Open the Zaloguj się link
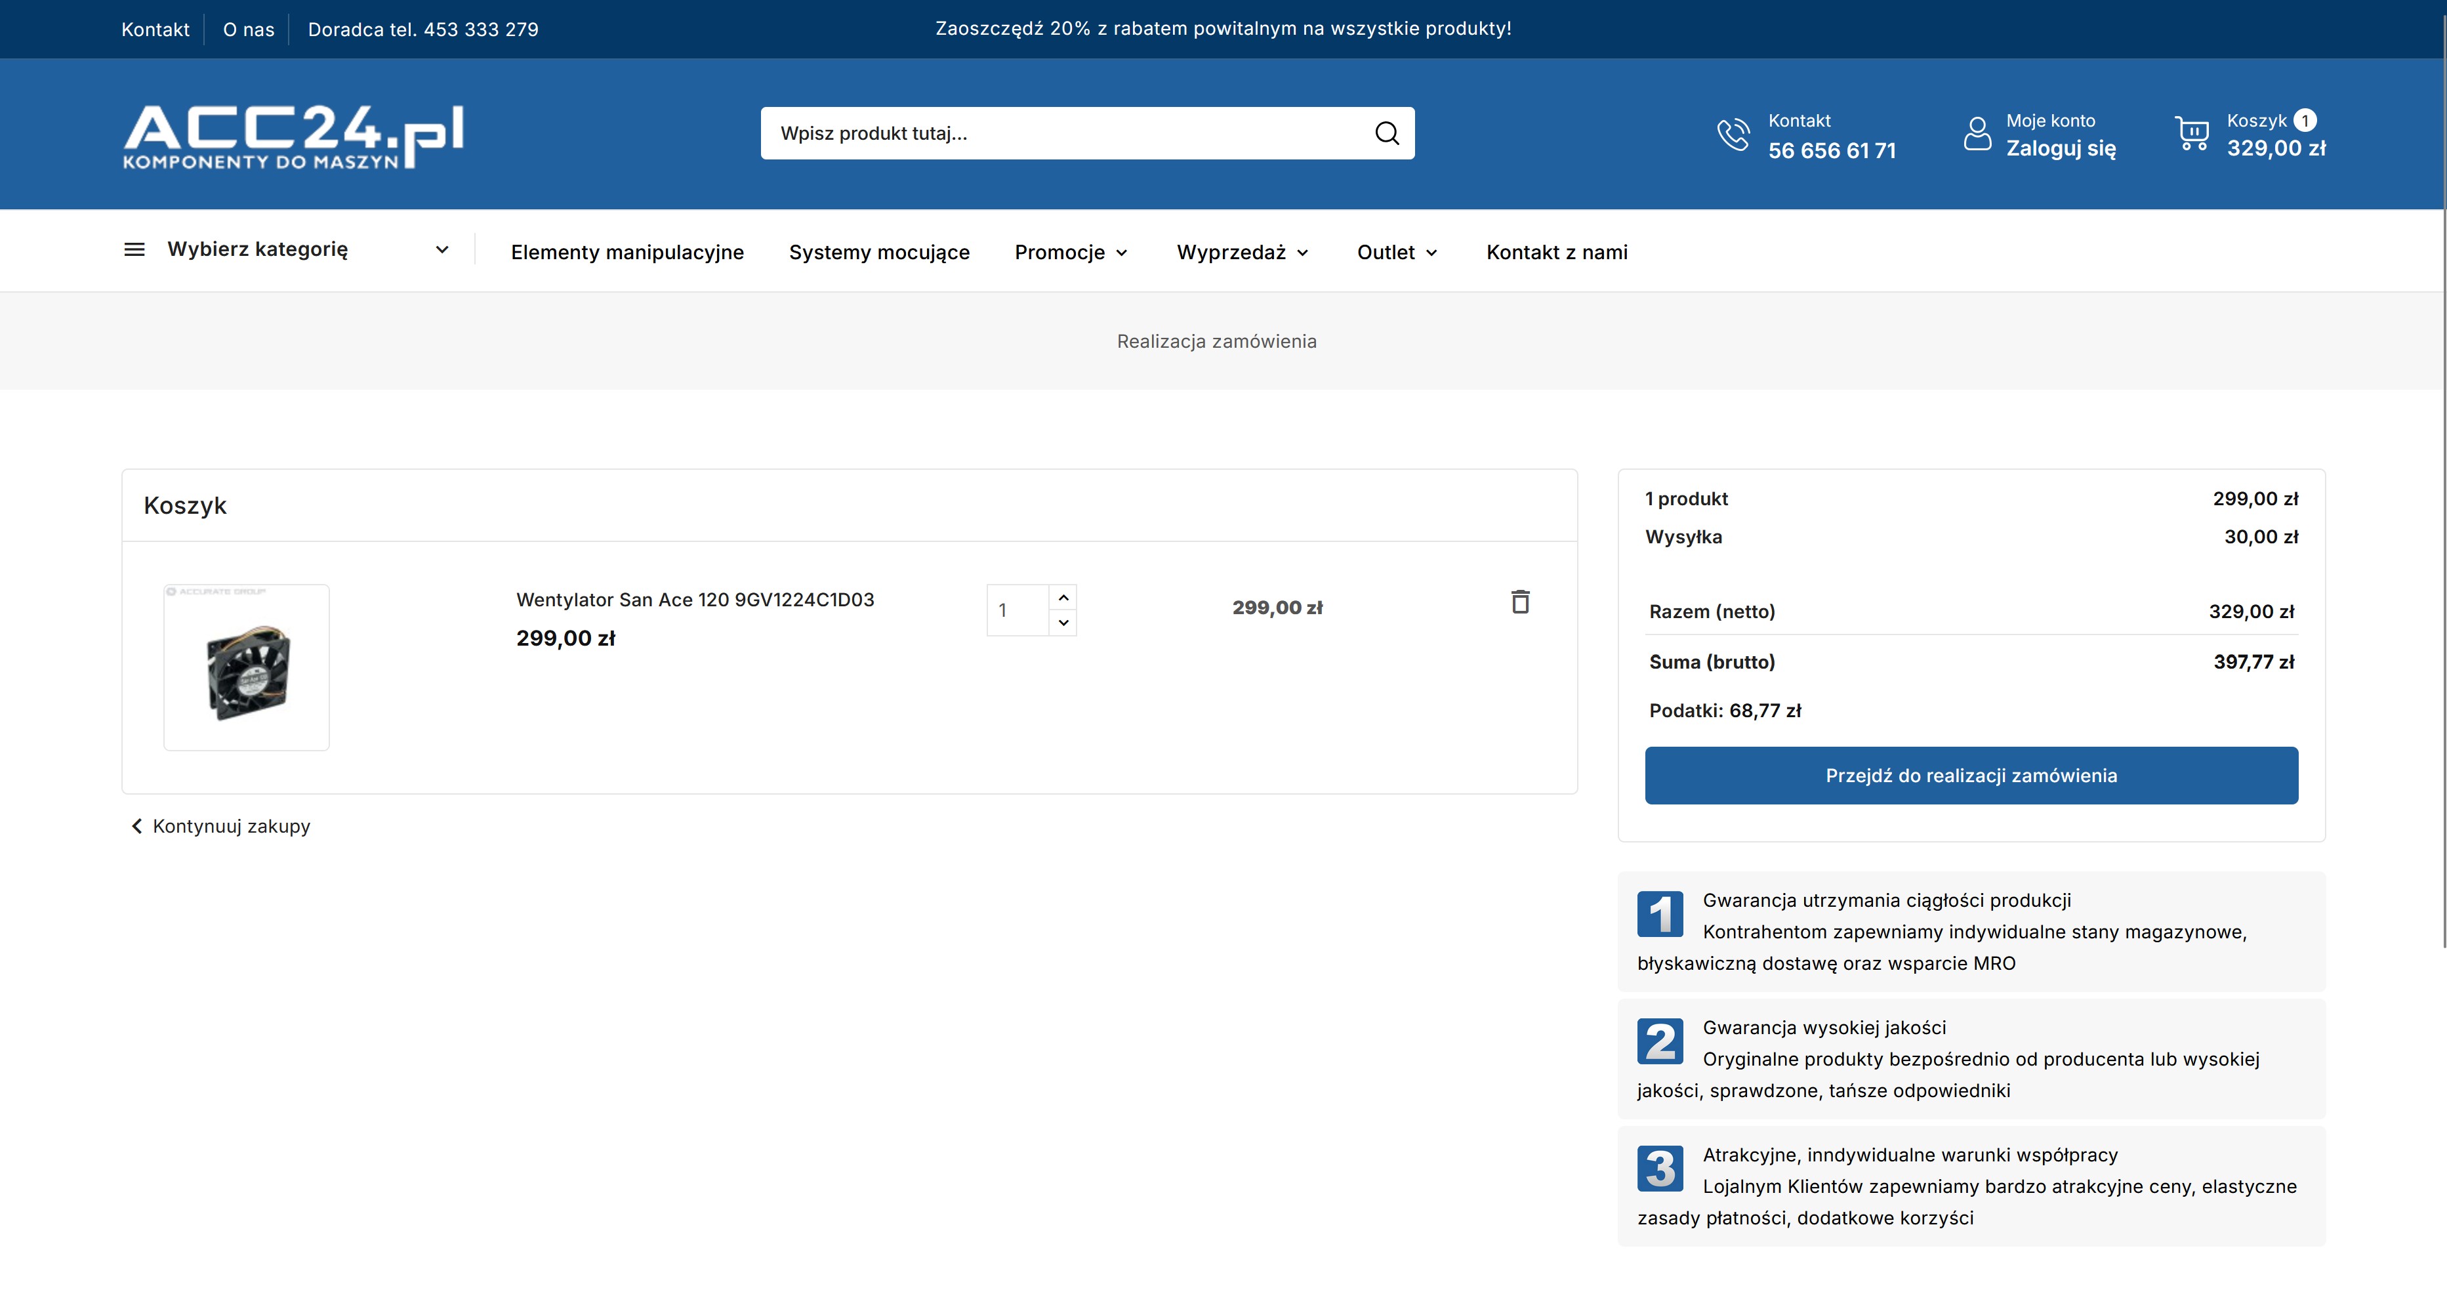Image resolution: width=2447 pixels, height=1311 pixels. 2061,148
